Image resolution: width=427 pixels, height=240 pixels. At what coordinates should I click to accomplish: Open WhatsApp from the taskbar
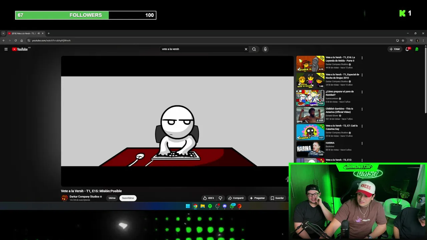(x=232, y=206)
